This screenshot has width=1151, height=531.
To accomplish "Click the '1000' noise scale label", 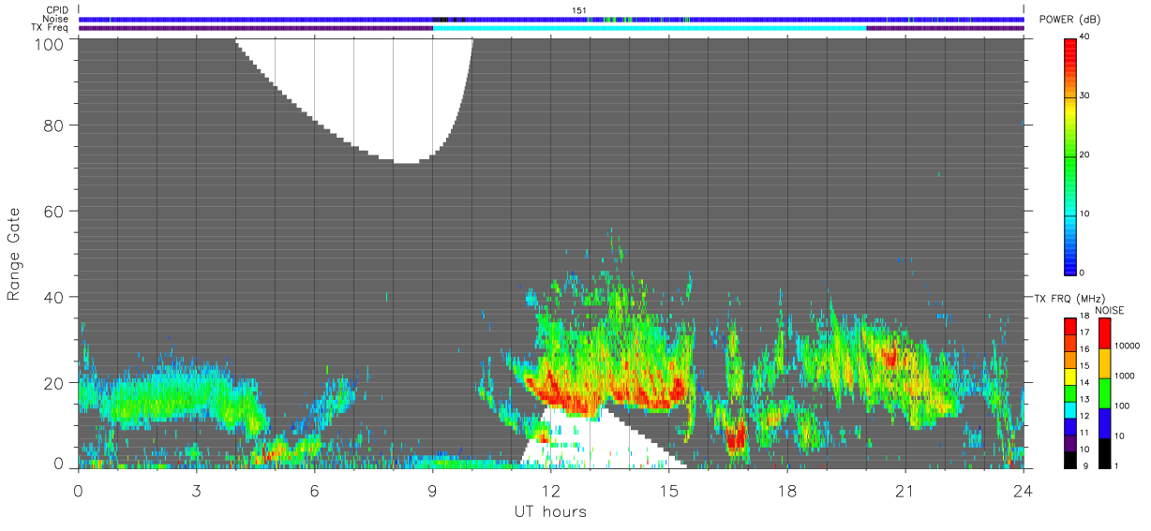I will (1124, 376).
